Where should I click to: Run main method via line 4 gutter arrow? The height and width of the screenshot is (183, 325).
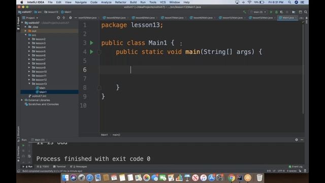pyautogui.click(x=91, y=52)
